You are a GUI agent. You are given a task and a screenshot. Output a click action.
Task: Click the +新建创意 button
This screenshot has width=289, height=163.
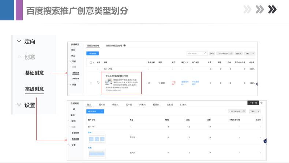tap(93, 53)
